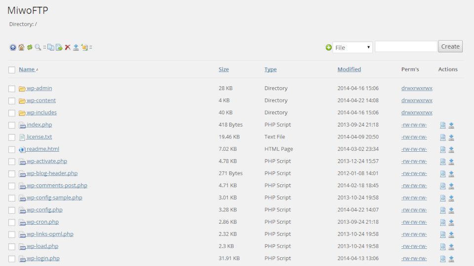
Task: Check the index.php row checkbox
Action: pos(12,125)
